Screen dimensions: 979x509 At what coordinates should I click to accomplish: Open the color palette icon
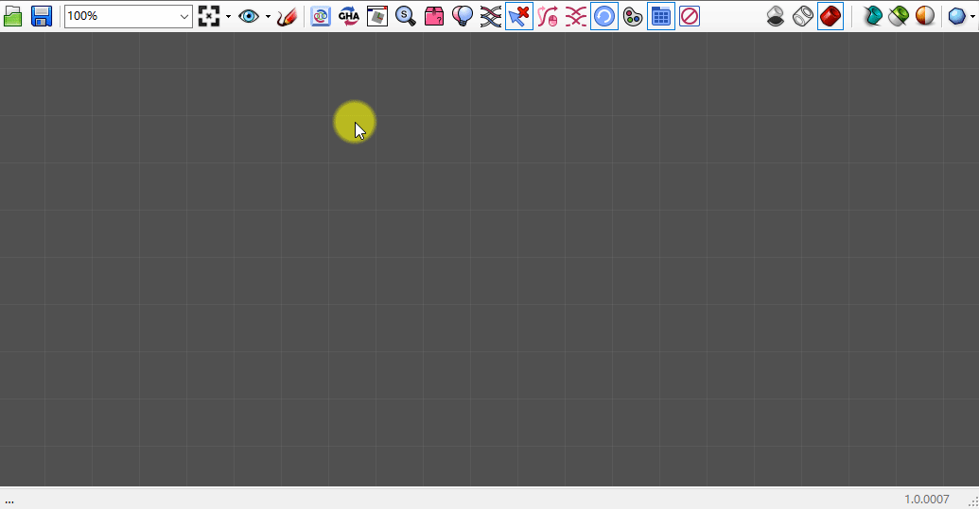click(633, 16)
